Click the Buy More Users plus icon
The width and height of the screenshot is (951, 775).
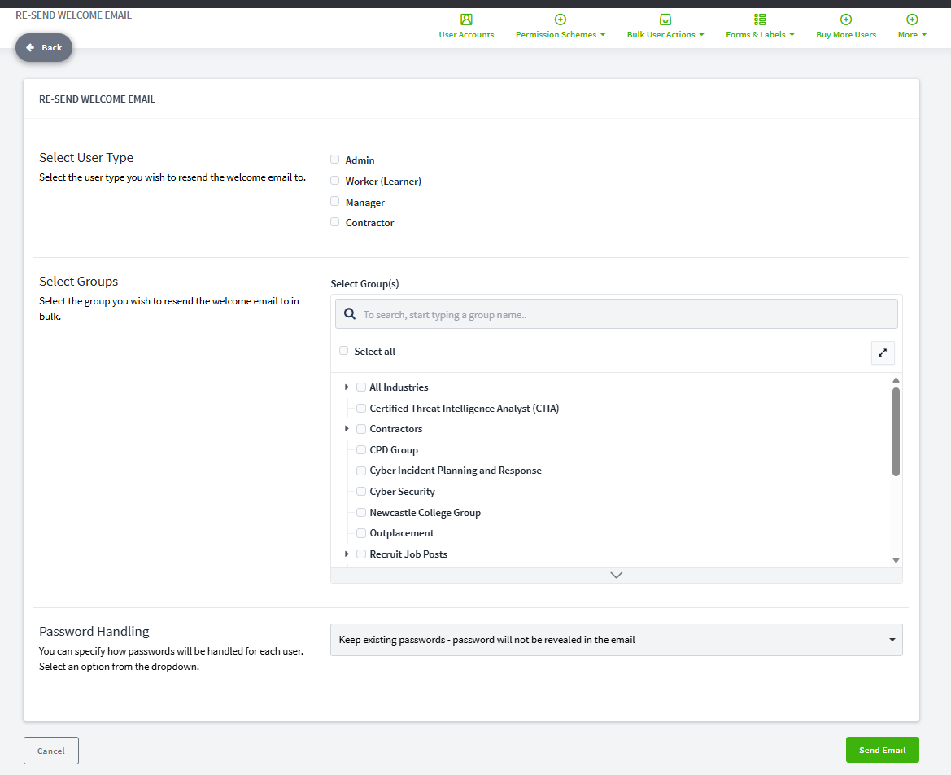click(x=846, y=20)
